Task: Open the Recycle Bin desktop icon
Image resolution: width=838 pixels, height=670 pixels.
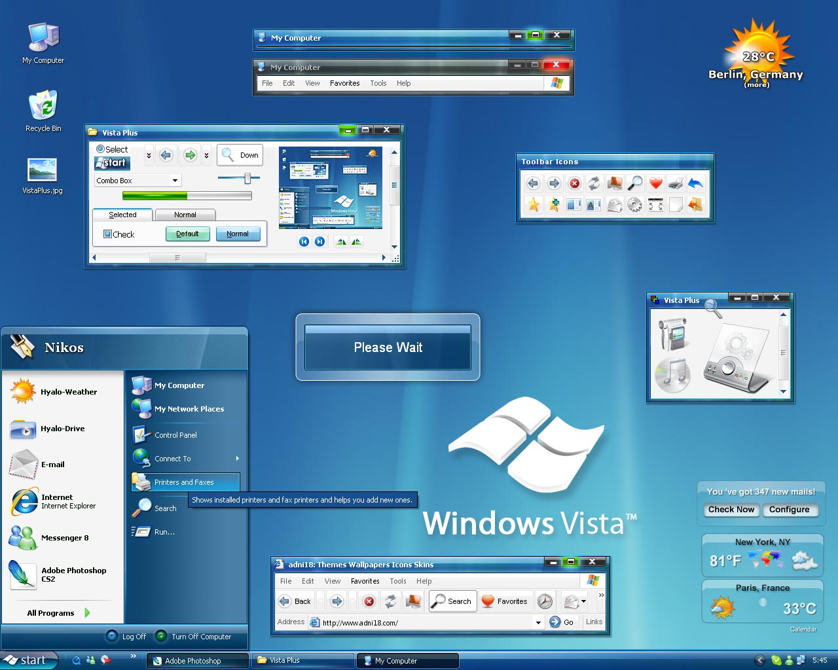Action: [x=43, y=110]
